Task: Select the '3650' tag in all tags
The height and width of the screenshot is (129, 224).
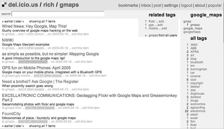Action: point(194,45)
